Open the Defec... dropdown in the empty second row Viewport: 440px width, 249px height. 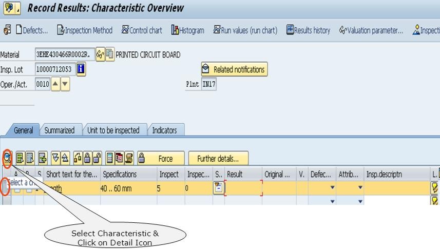click(x=332, y=201)
